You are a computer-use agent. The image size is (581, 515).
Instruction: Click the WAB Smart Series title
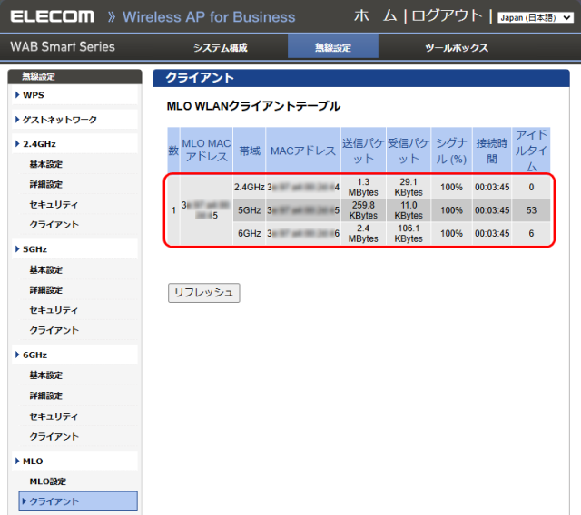[63, 46]
